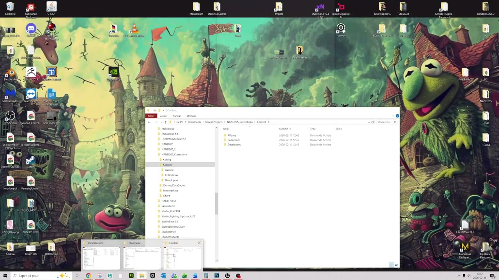Open the AVenne folder in file list
This screenshot has width=499, height=280.
click(x=232, y=135)
